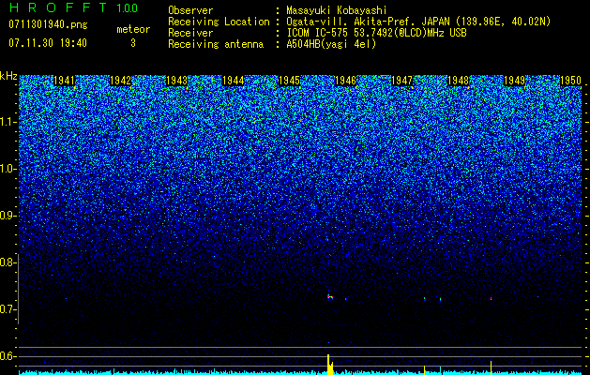Click the 1942 time marker
This screenshot has width=590, height=375.
(x=120, y=81)
